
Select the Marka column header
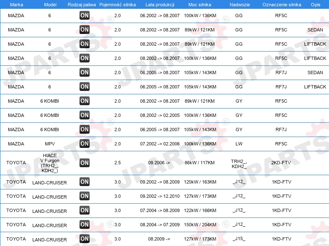16,5
